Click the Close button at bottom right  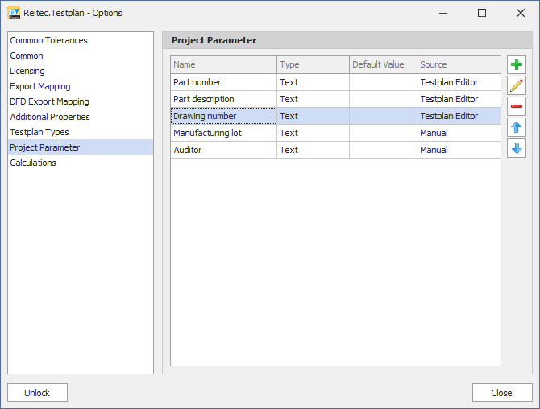coord(501,393)
